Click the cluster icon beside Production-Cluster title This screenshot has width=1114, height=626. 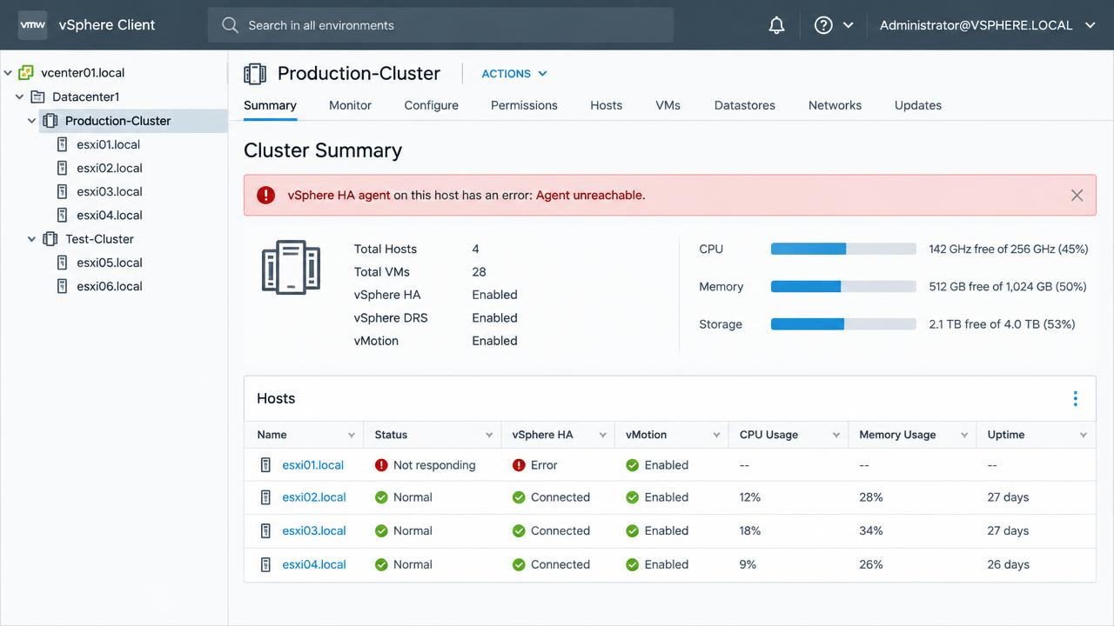255,74
